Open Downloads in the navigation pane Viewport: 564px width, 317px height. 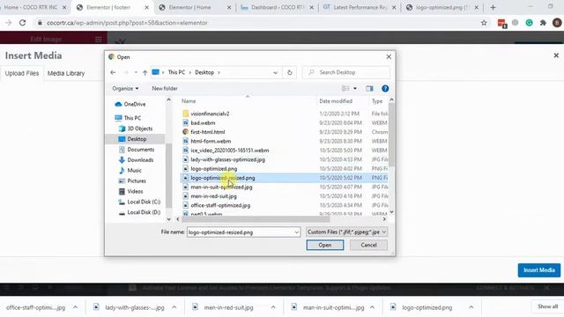[x=137, y=160]
